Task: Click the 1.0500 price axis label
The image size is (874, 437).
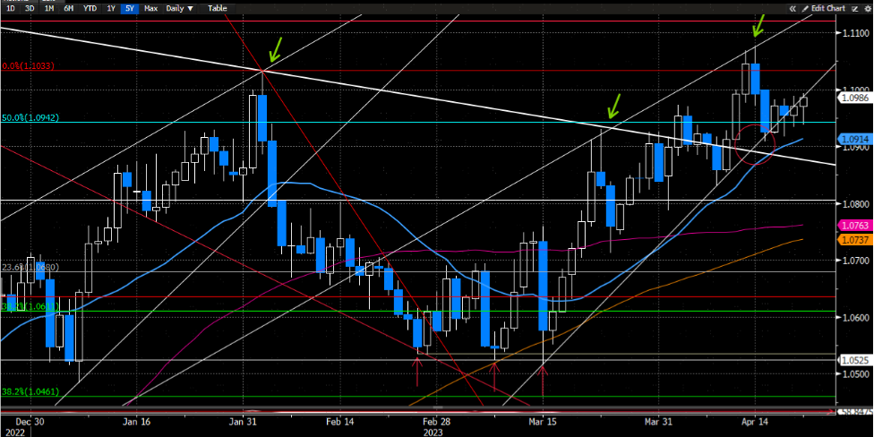Action: pyautogui.click(x=854, y=374)
